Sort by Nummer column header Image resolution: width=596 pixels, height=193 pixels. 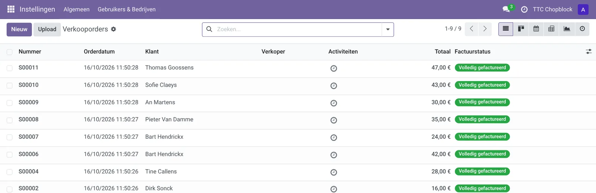(30, 52)
